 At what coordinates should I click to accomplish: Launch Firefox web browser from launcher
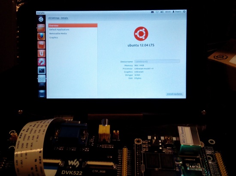pyautogui.click(x=41, y=36)
